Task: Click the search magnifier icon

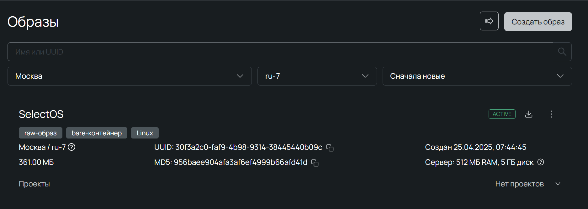Action: [x=562, y=52]
